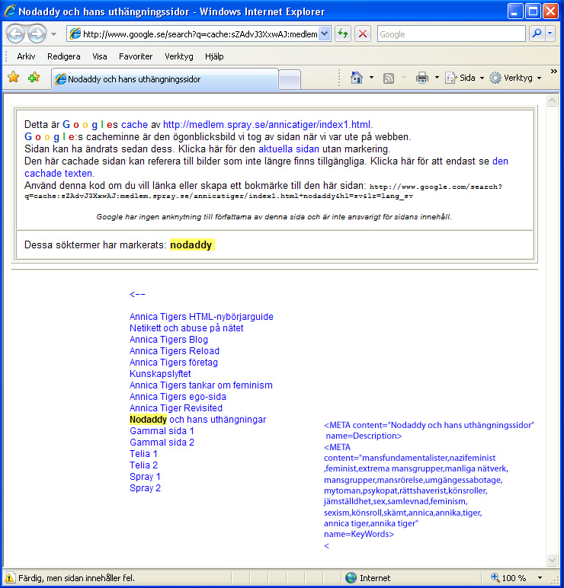Screen dimensions: 564x588
Task: Open Gammal sida 2 link
Action: pyautogui.click(x=162, y=443)
